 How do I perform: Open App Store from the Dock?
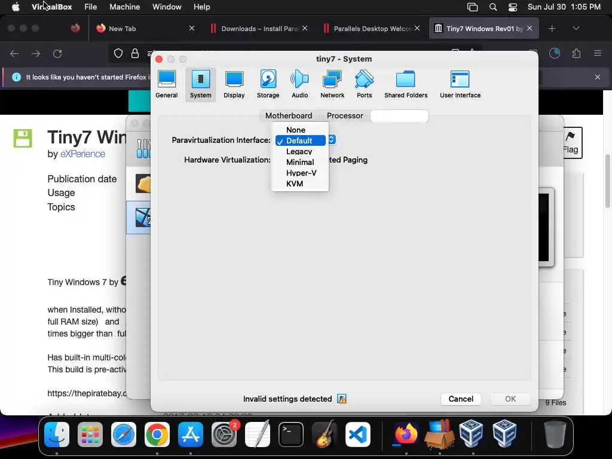[x=191, y=435]
